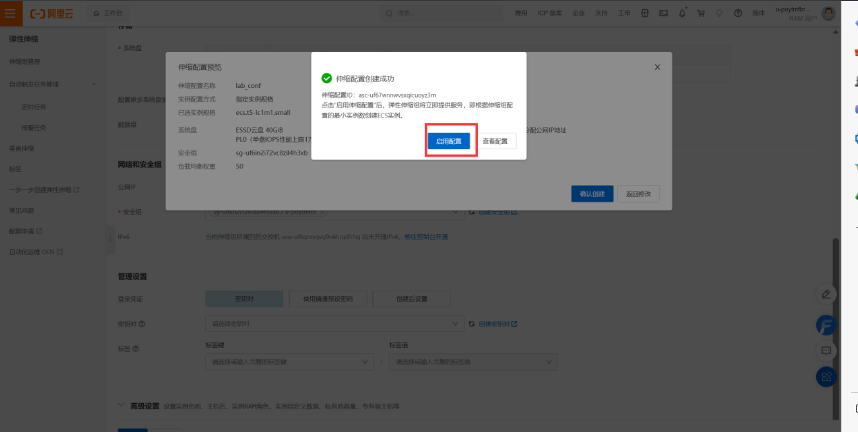Open 自动化运维 OOS link
This screenshot has height=432, width=858.
[x=36, y=252]
